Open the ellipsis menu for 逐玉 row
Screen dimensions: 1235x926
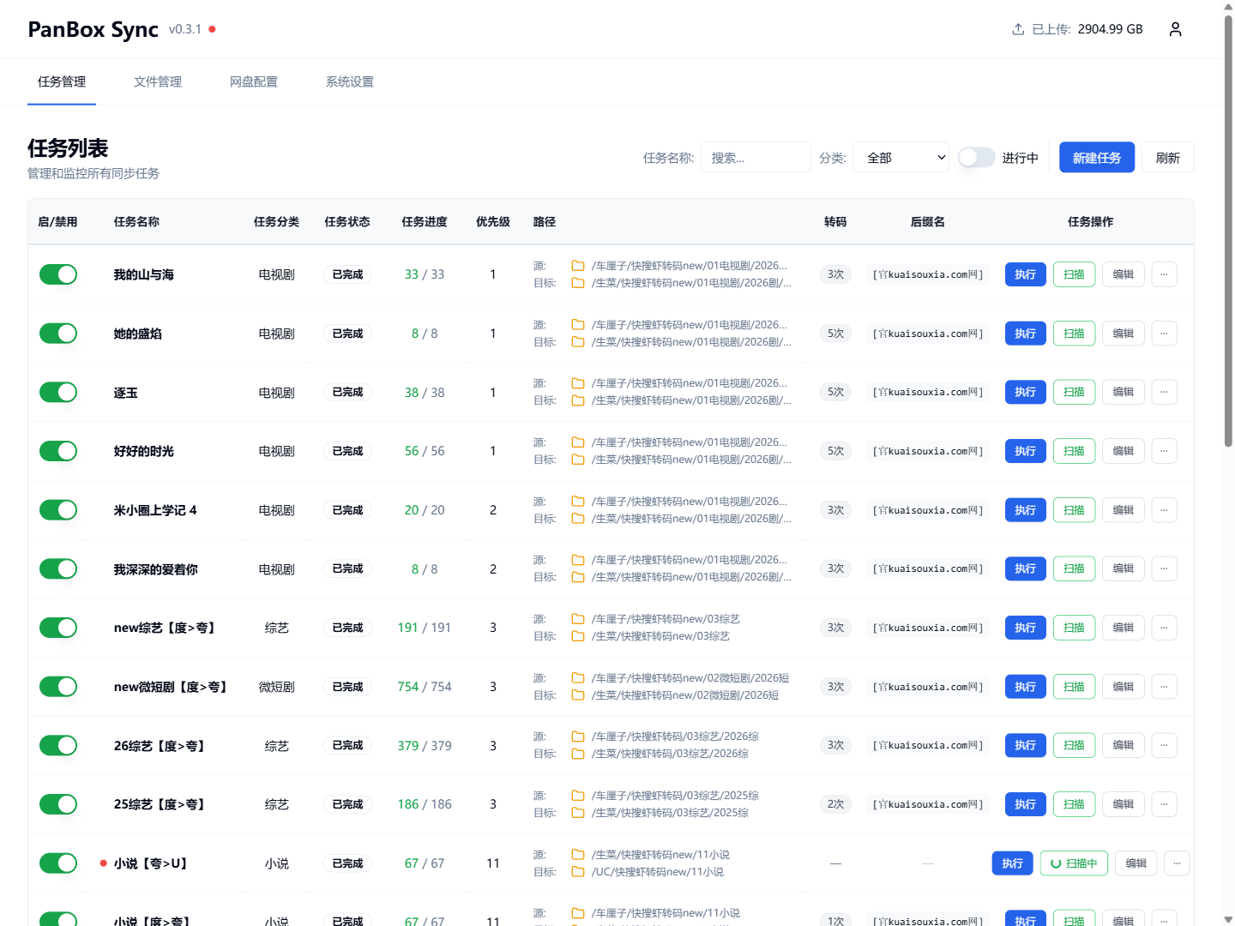coord(1164,392)
